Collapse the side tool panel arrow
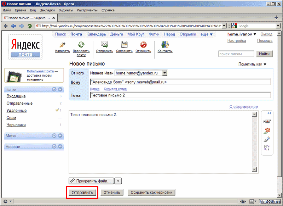This screenshot has width=283, height=206. point(269,113)
